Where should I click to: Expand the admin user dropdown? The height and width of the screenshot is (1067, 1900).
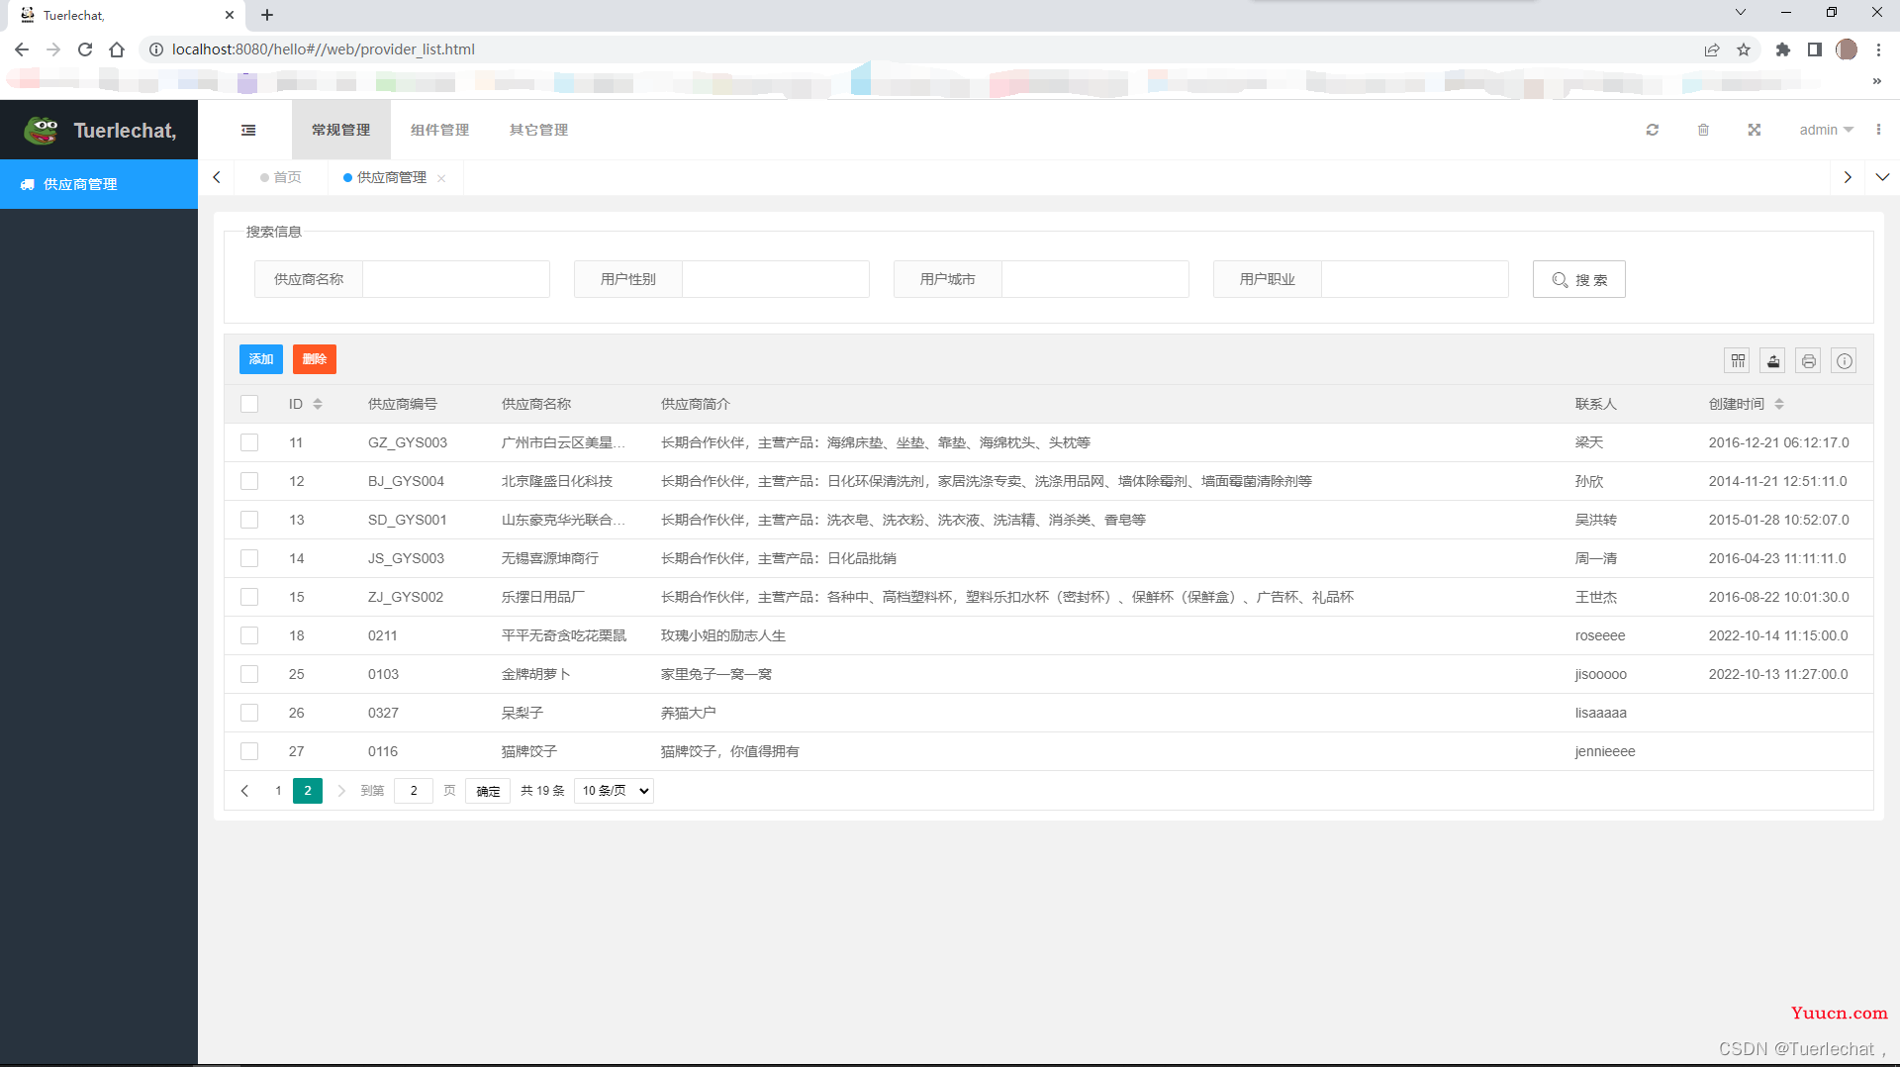pyautogui.click(x=1826, y=130)
